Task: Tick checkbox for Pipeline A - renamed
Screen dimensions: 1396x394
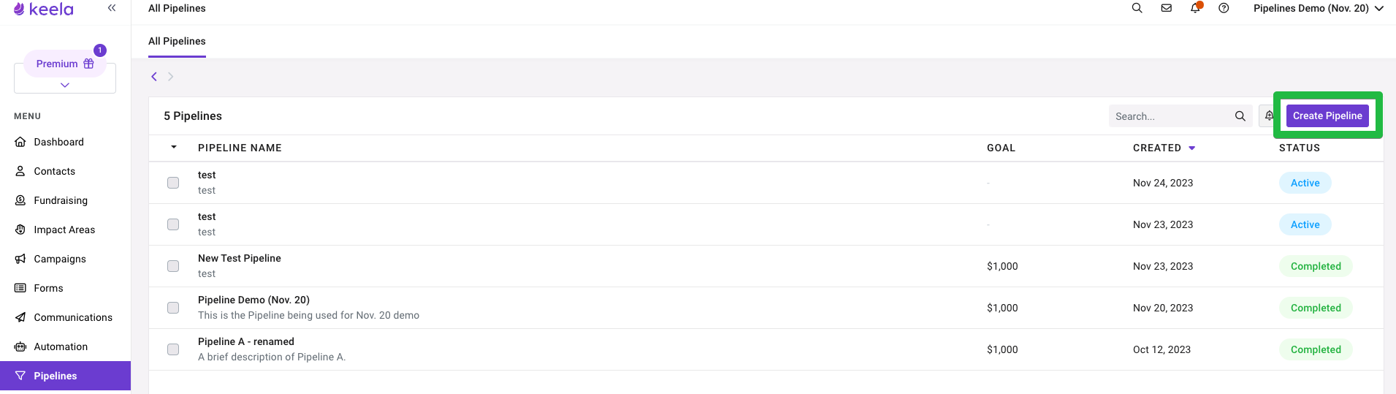Action: tap(173, 349)
